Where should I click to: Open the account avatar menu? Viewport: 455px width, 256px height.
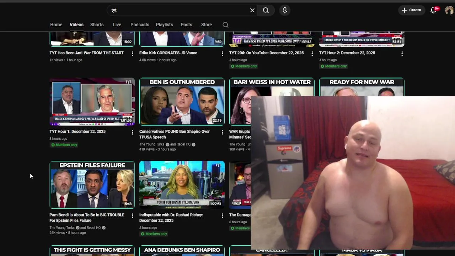(x=449, y=10)
